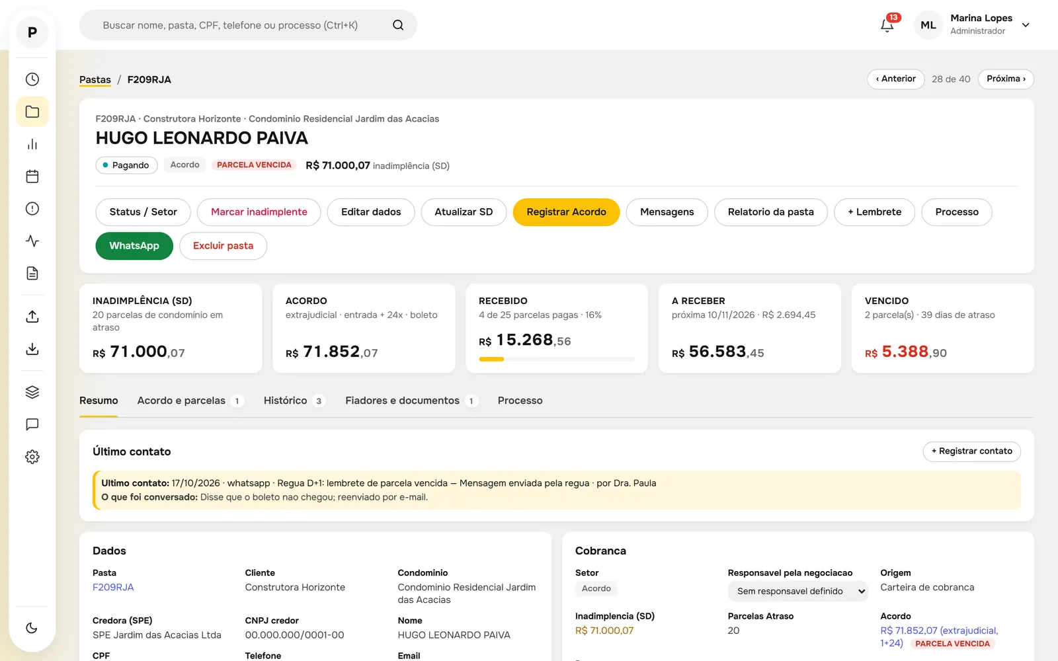This screenshot has height=661, width=1058.
Task: Open the clock history icon in sidebar
Action: [x=32, y=79]
